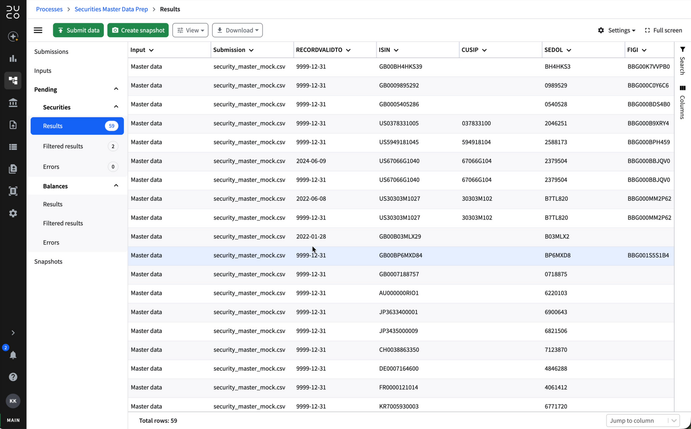Open notifications bell icon
The image size is (691, 429).
coord(13,355)
